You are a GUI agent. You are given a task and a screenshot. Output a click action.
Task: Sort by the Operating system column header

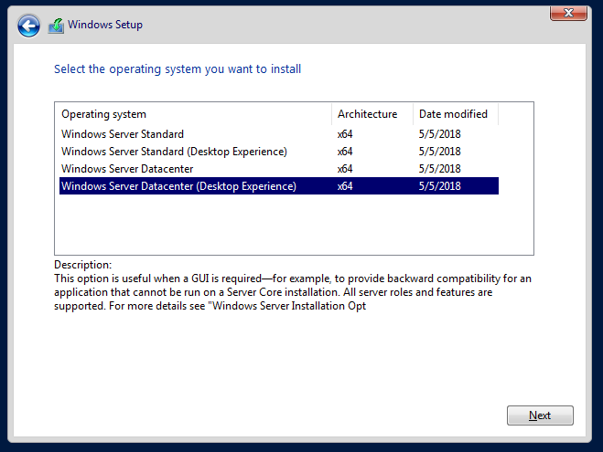point(193,114)
